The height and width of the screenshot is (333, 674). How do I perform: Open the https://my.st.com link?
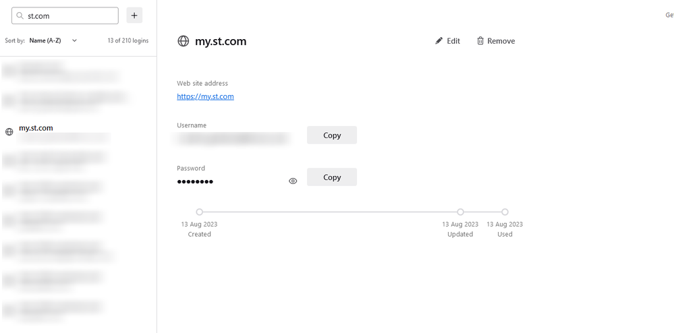205,96
